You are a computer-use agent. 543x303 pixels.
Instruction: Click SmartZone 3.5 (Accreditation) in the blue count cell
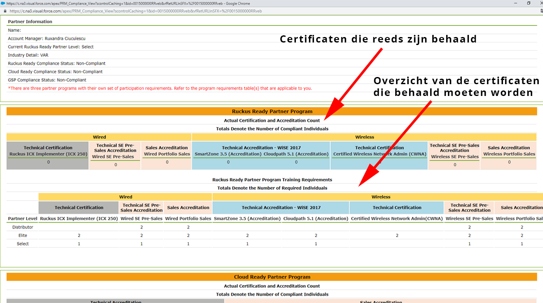tap(228, 154)
